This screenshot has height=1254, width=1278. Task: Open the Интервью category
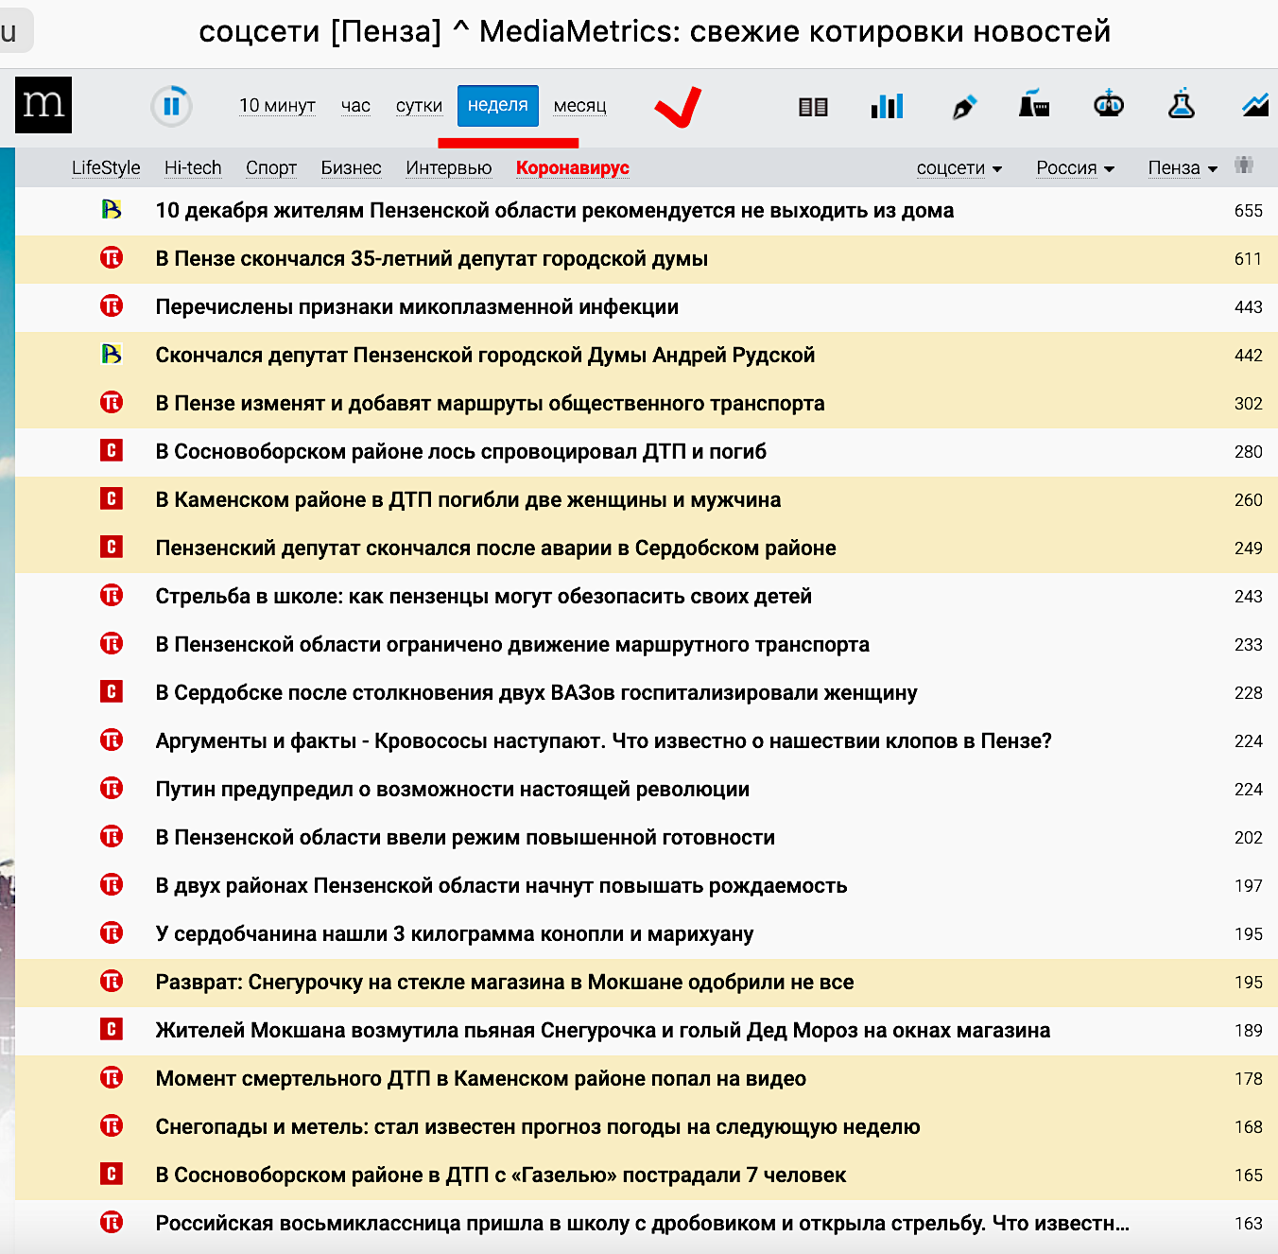[449, 167]
